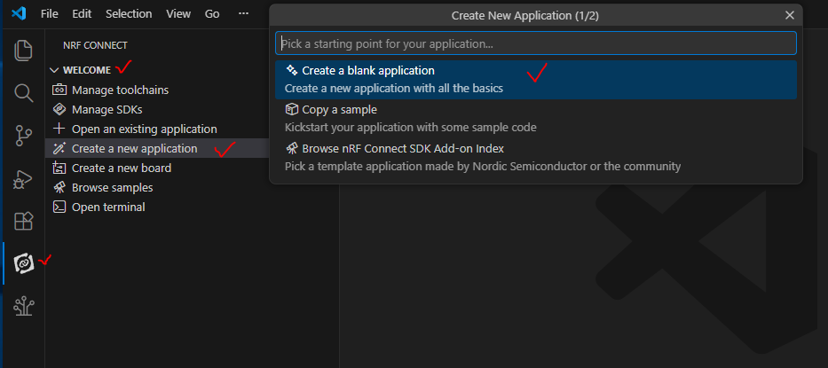The width and height of the screenshot is (828, 368).
Task: Click the plus icon for Open an existing application
Action: coord(59,129)
